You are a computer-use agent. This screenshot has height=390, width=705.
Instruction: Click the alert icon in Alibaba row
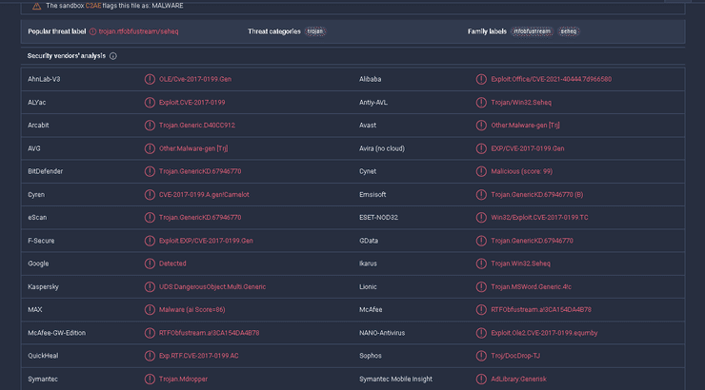click(481, 80)
